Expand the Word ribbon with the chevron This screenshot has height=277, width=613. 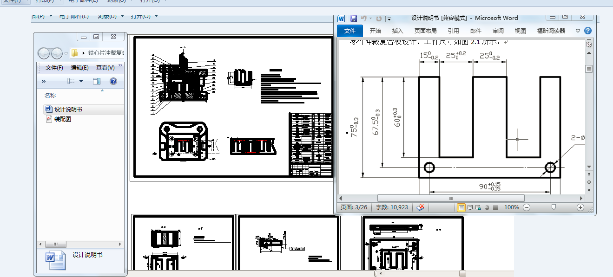point(578,31)
